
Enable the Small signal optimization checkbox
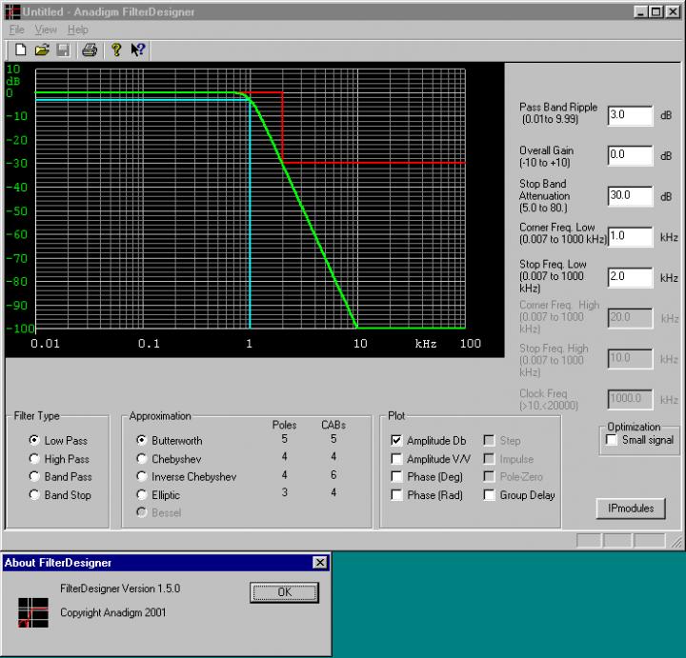612,440
